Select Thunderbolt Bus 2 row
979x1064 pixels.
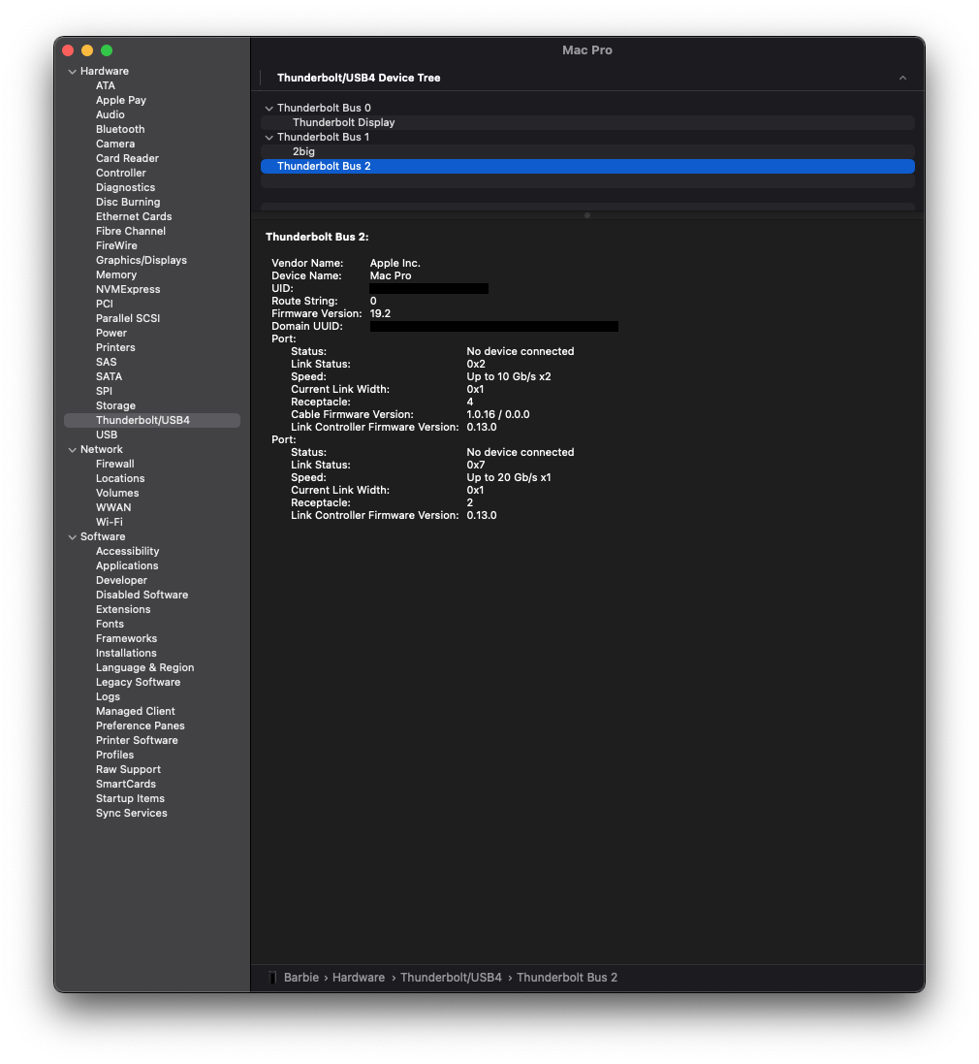[587, 166]
